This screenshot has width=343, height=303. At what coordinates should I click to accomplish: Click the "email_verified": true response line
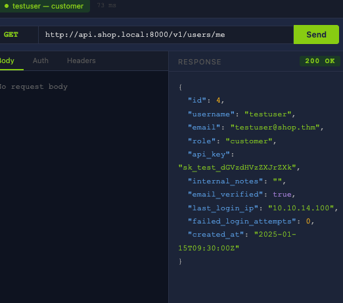pyautogui.click(x=242, y=195)
